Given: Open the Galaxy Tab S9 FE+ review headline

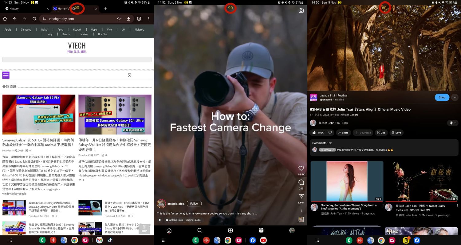Looking at the screenshot, I should 39,142.
